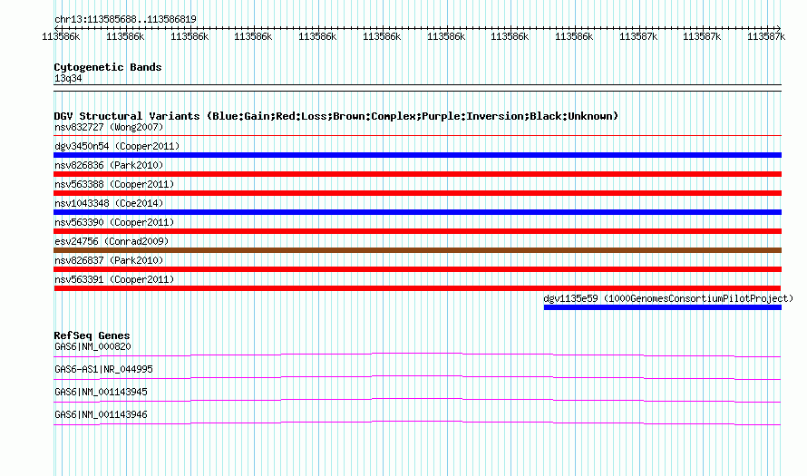Click the blue gain bar for dgv3450n54
The height and width of the screenshot is (476, 807).
pos(417,155)
